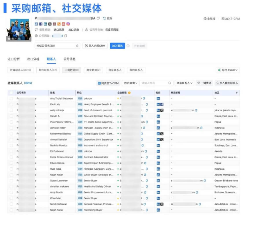Select the 联系人 tab
Viewport: 255px width, 226px height.
click(x=51, y=59)
